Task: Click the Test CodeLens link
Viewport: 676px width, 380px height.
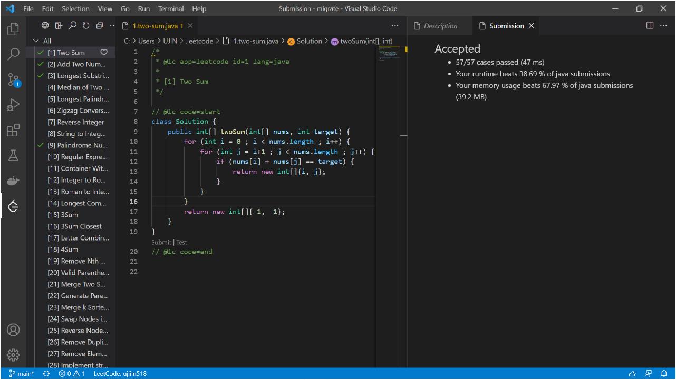Action: (x=181, y=242)
